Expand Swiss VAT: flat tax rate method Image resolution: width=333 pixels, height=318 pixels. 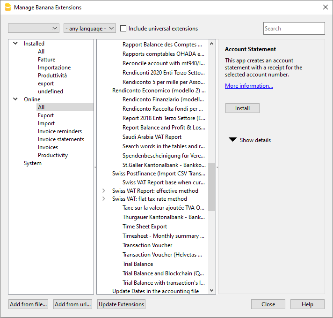(104, 199)
